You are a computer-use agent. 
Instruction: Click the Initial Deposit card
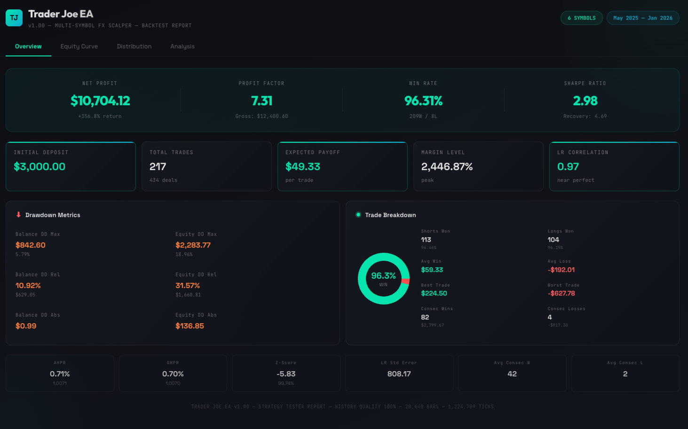pyautogui.click(x=71, y=166)
